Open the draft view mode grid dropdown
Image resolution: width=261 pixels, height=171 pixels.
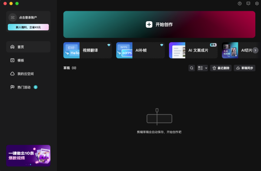pos(202,68)
